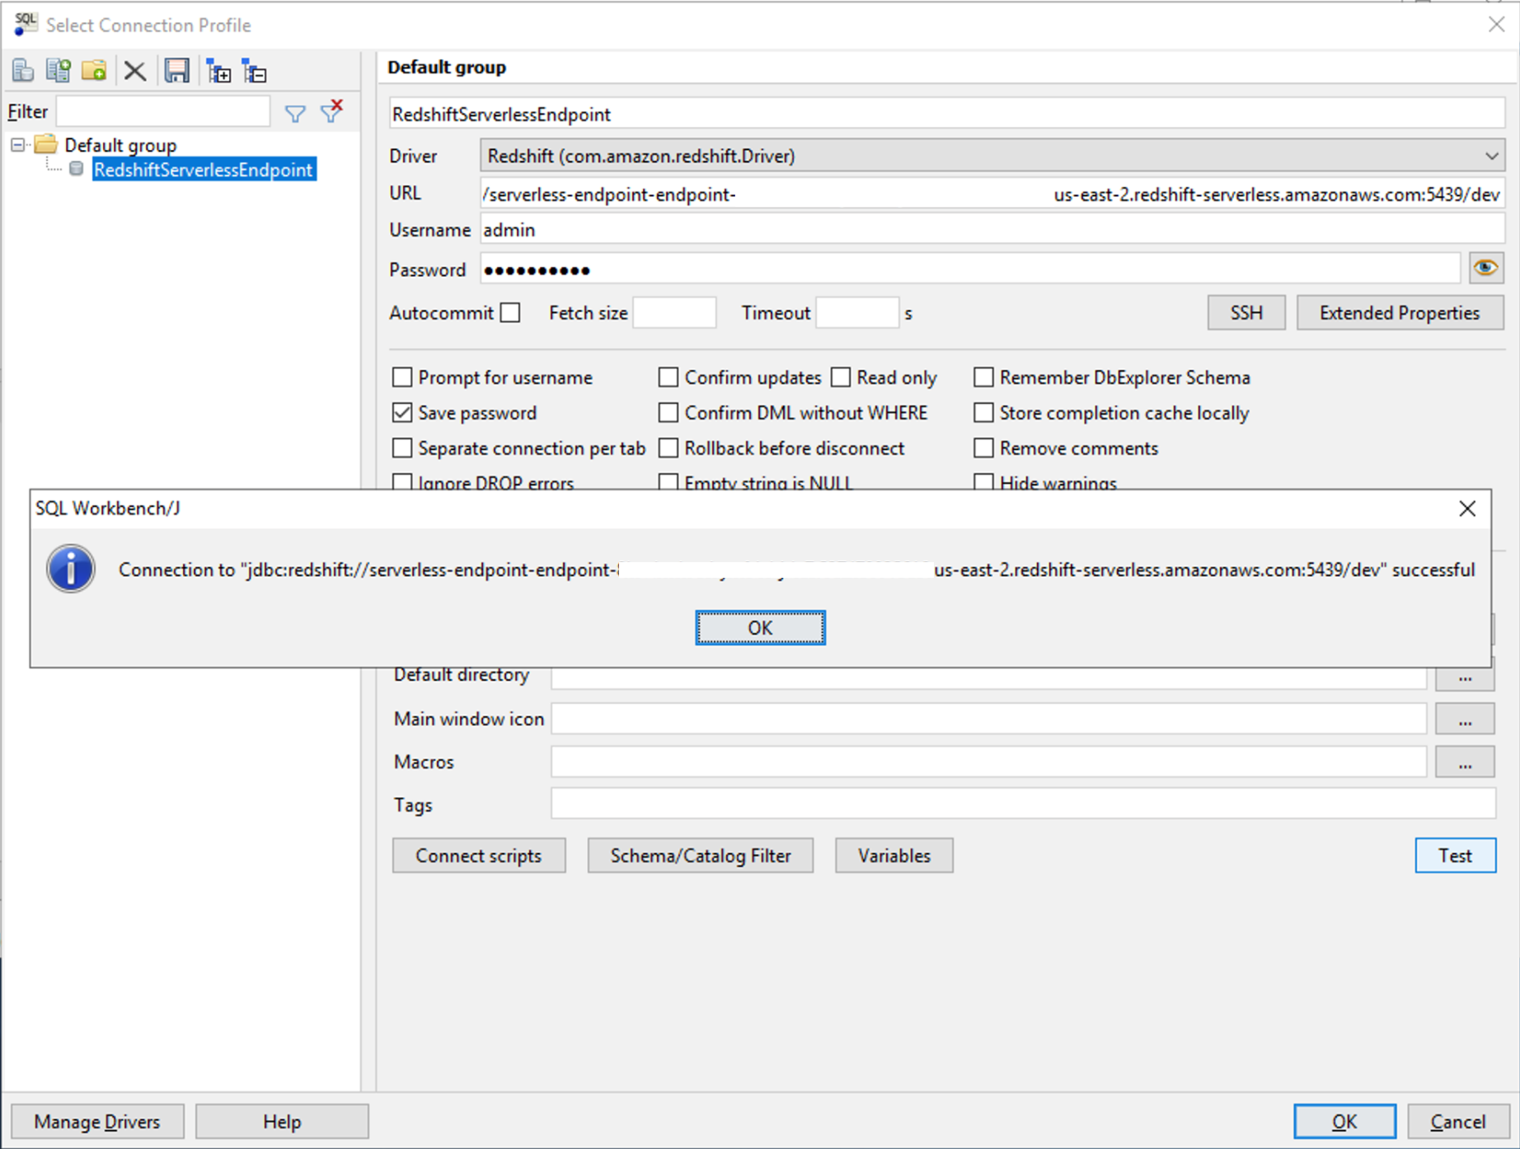
Task: Click the profile name field RedshiftServerlessEndpoint
Action: [x=946, y=114]
